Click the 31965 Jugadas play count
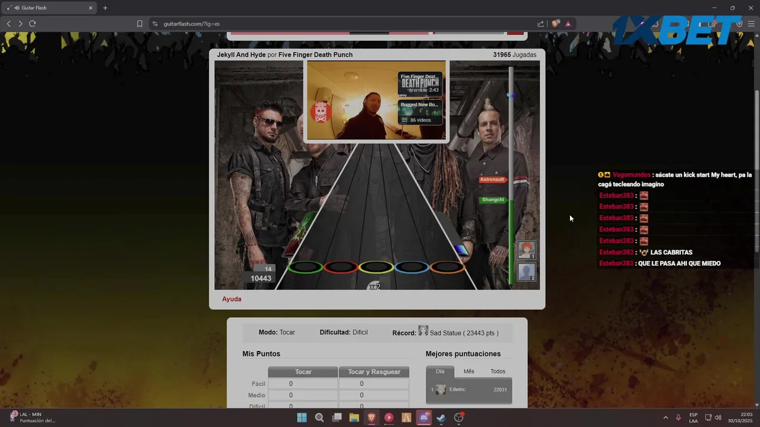 tap(514, 55)
